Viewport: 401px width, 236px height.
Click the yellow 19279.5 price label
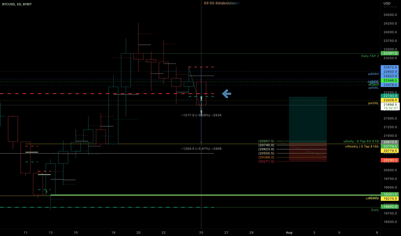point(390,199)
